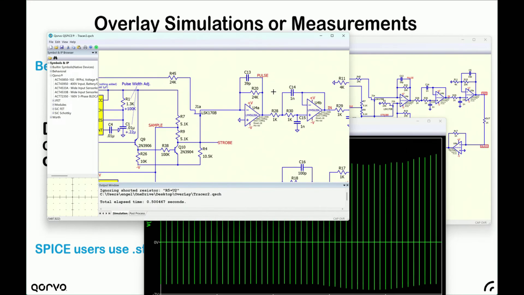This screenshot has width=524, height=295.
Task: Click the Save toolbar icon
Action: click(62, 47)
